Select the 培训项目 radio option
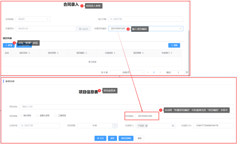The height and width of the screenshot is (144, 238). (21, 116)
